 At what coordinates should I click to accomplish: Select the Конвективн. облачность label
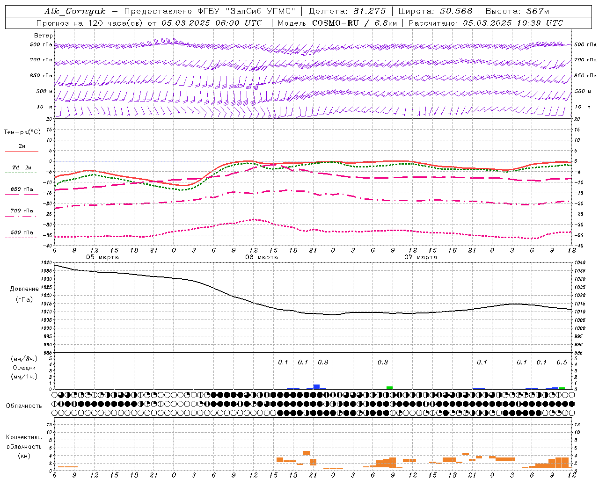tap(24, 442)
